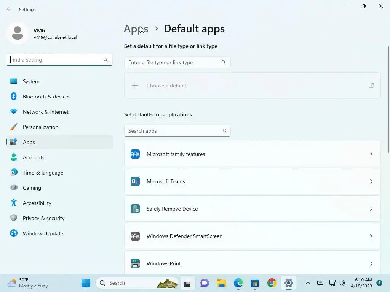Click the Windows Defender SmartScreen icon
Viewport: 390px width, 292px height.
point(135,236)
